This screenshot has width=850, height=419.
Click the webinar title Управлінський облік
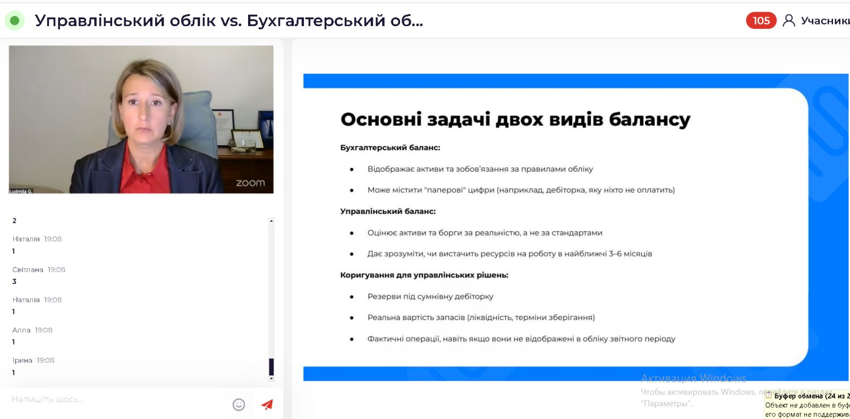coord(228,21)
